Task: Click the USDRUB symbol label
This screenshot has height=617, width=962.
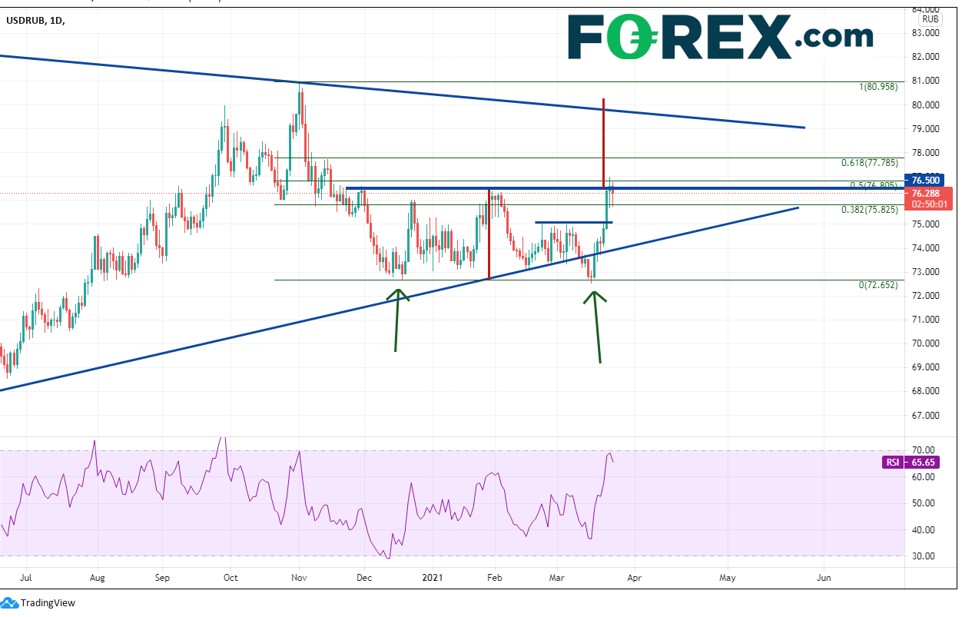Action: [x=25, y=21]
